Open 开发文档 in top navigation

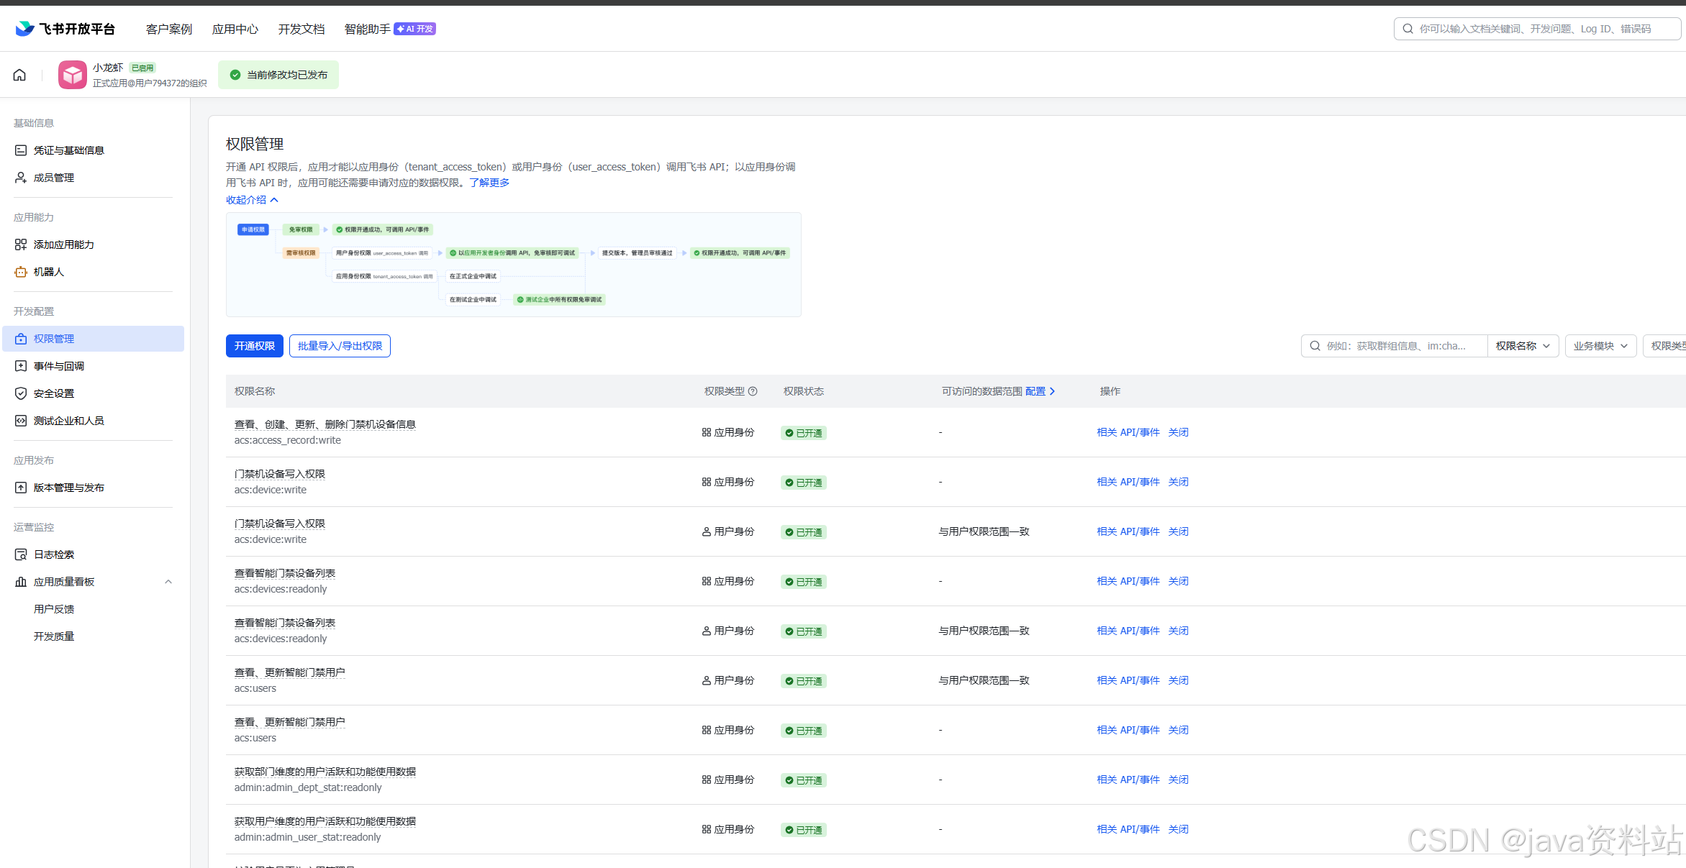(302, 29)
